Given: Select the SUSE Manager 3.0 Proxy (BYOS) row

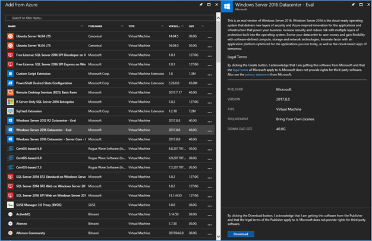Looking at the screenshot, I should click(x=110, y=205).
